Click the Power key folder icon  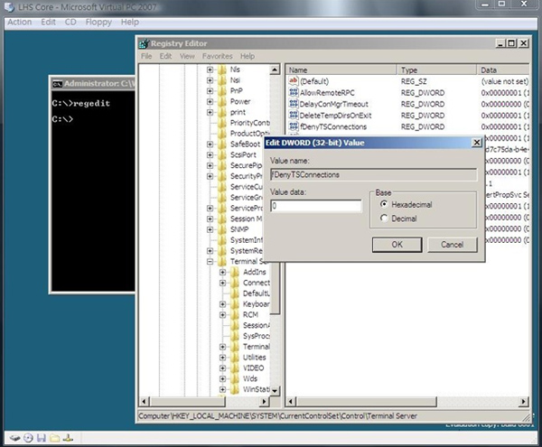221,102
